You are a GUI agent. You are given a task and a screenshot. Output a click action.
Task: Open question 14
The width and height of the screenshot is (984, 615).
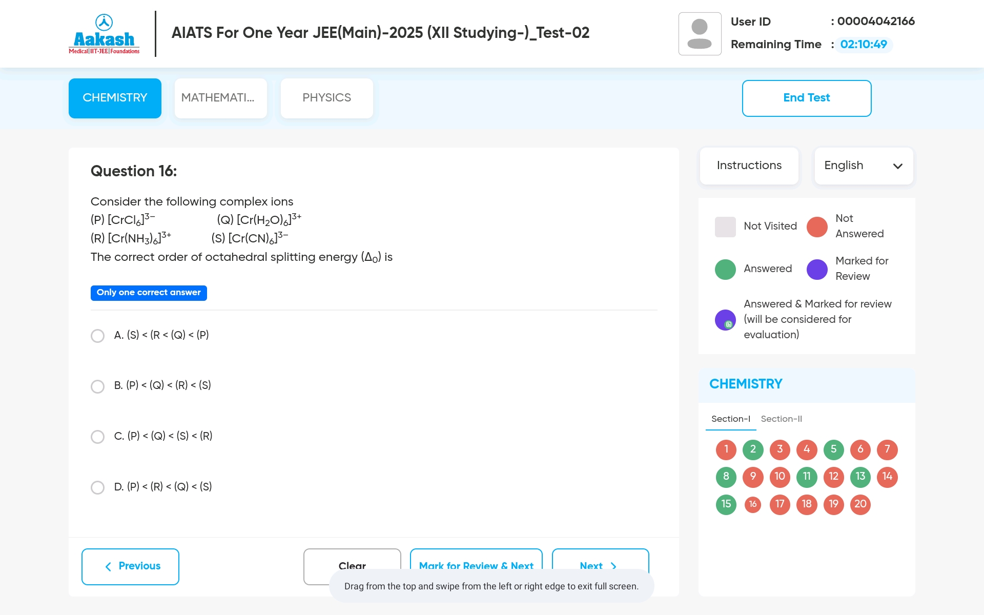887,477
